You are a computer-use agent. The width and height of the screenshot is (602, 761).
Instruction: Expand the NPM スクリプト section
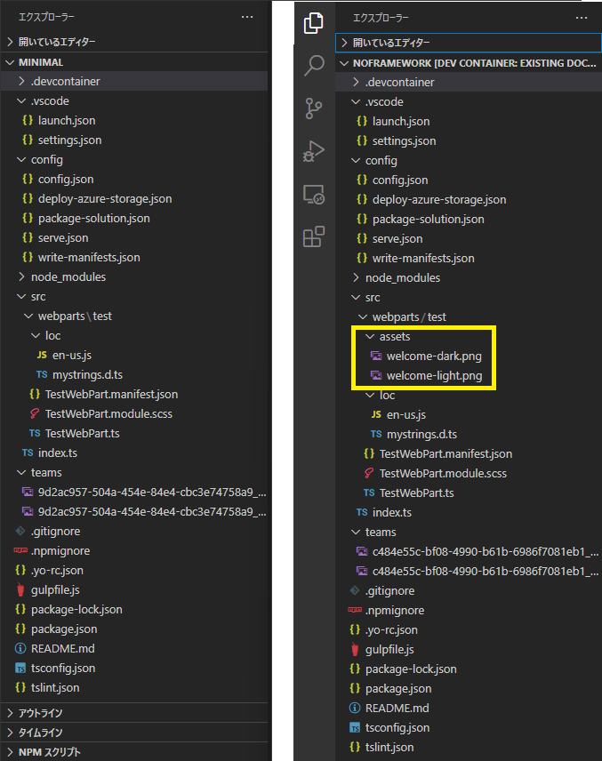click(x=49, y=752)
